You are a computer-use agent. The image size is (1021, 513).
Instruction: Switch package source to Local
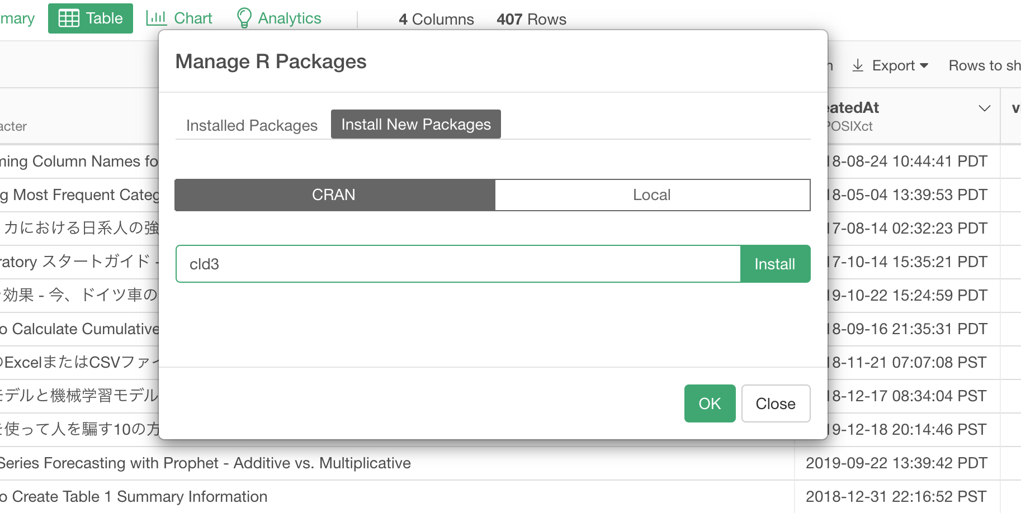click(x=652, y=195)
